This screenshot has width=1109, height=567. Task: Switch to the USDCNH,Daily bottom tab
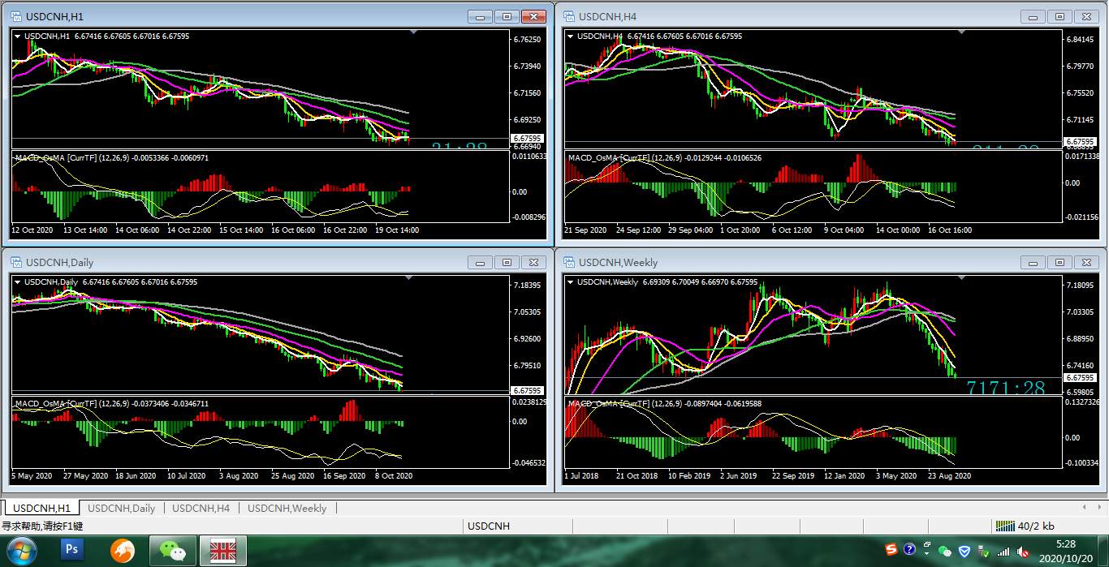click(121, 508)
